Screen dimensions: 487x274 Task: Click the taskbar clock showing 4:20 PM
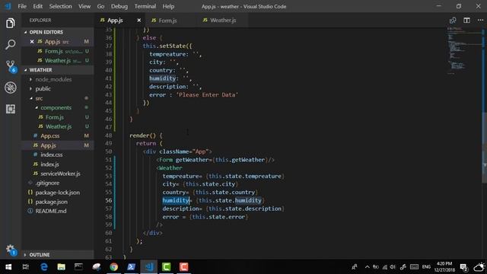coord(444,267)
